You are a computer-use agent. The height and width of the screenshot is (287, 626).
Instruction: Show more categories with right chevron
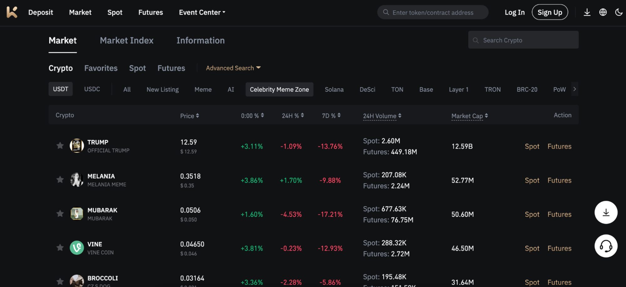575,89
